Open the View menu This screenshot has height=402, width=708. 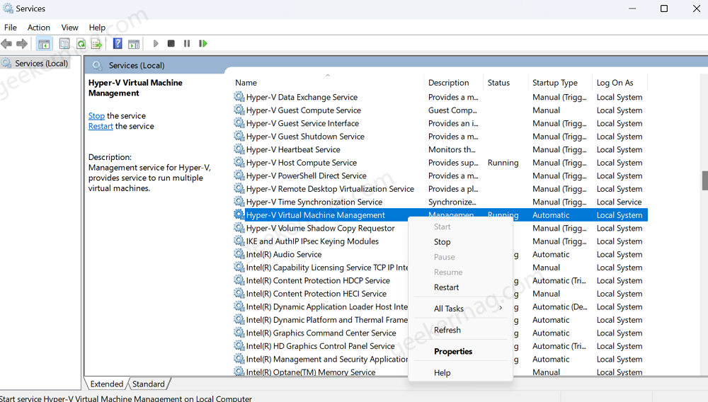coord(69,28)
